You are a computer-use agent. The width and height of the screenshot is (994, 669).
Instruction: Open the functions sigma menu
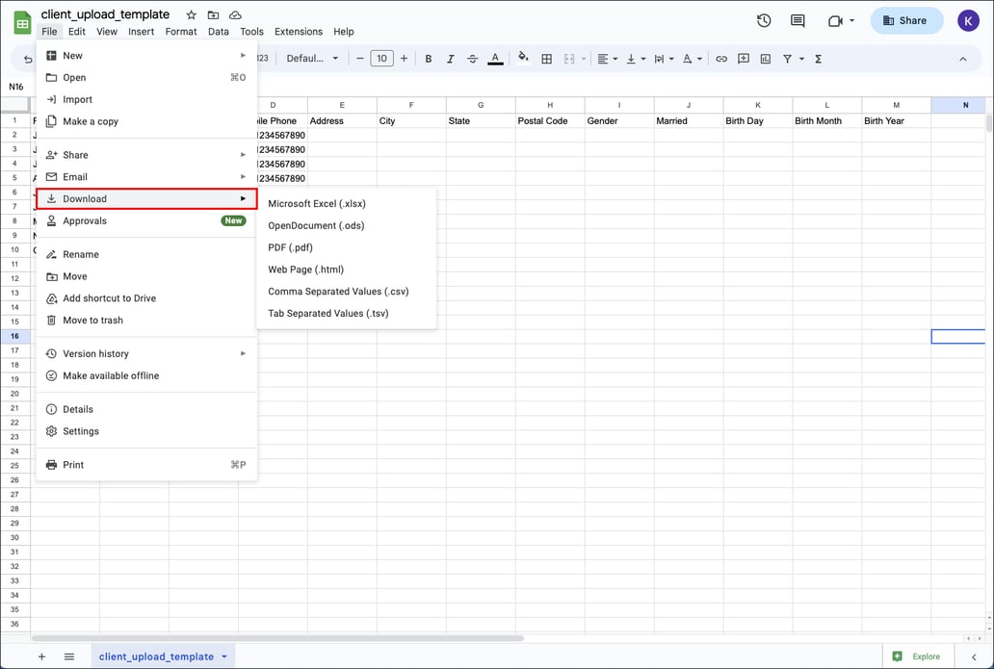(x=819, y=59)
